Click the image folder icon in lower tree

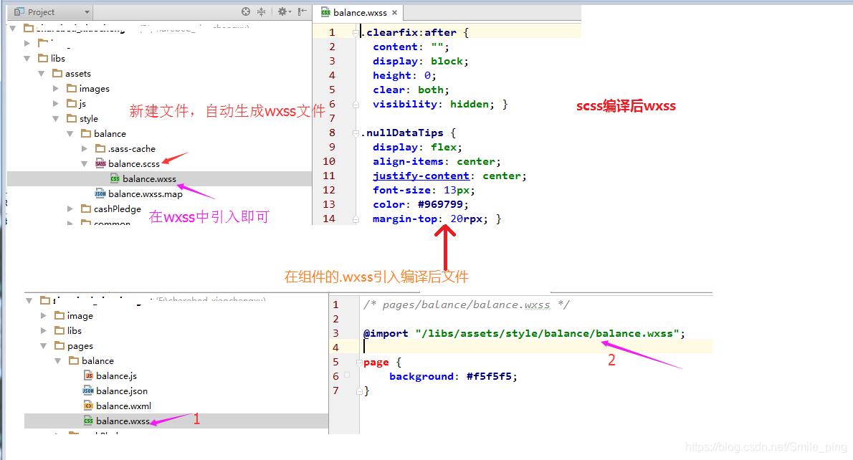point(59,315)
